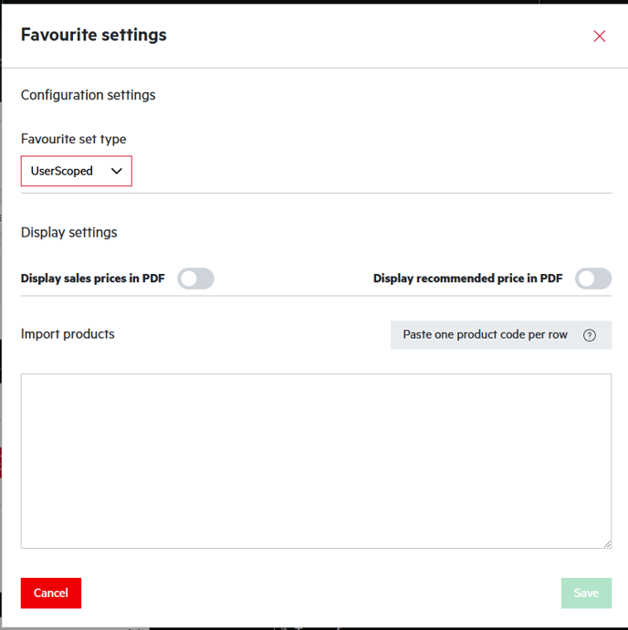Enable Display sales prices in PDF switch
The height and width of the screenshot is (630, 628).
point(195,278)
